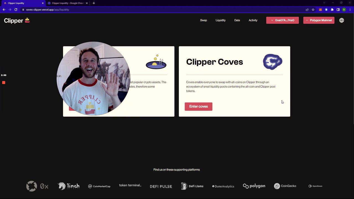Go back with the browser back arrow
The height and width of the screenshot is (199, 354).
[x=4, y=10]
